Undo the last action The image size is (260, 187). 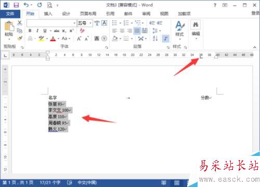point(26,5)
